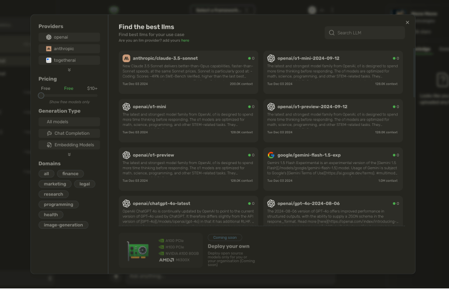Screen dimensions: 449x290
Task: Select the research domain tag
Action: 53,194
